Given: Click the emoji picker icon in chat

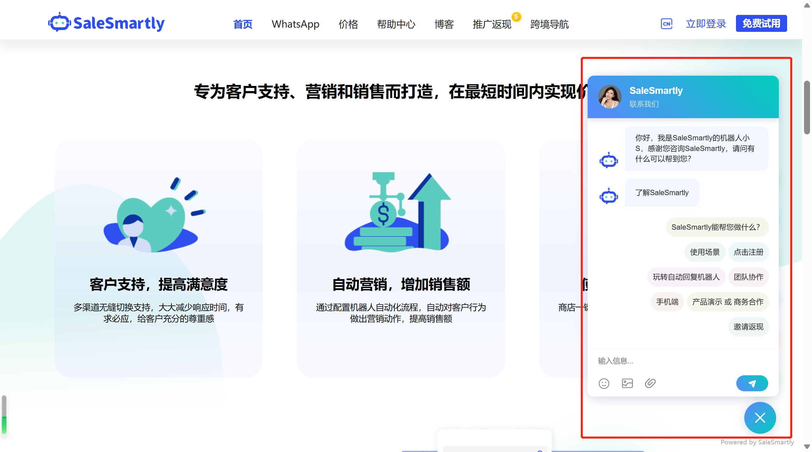Looking at the screenshot, I should point(604,383).
